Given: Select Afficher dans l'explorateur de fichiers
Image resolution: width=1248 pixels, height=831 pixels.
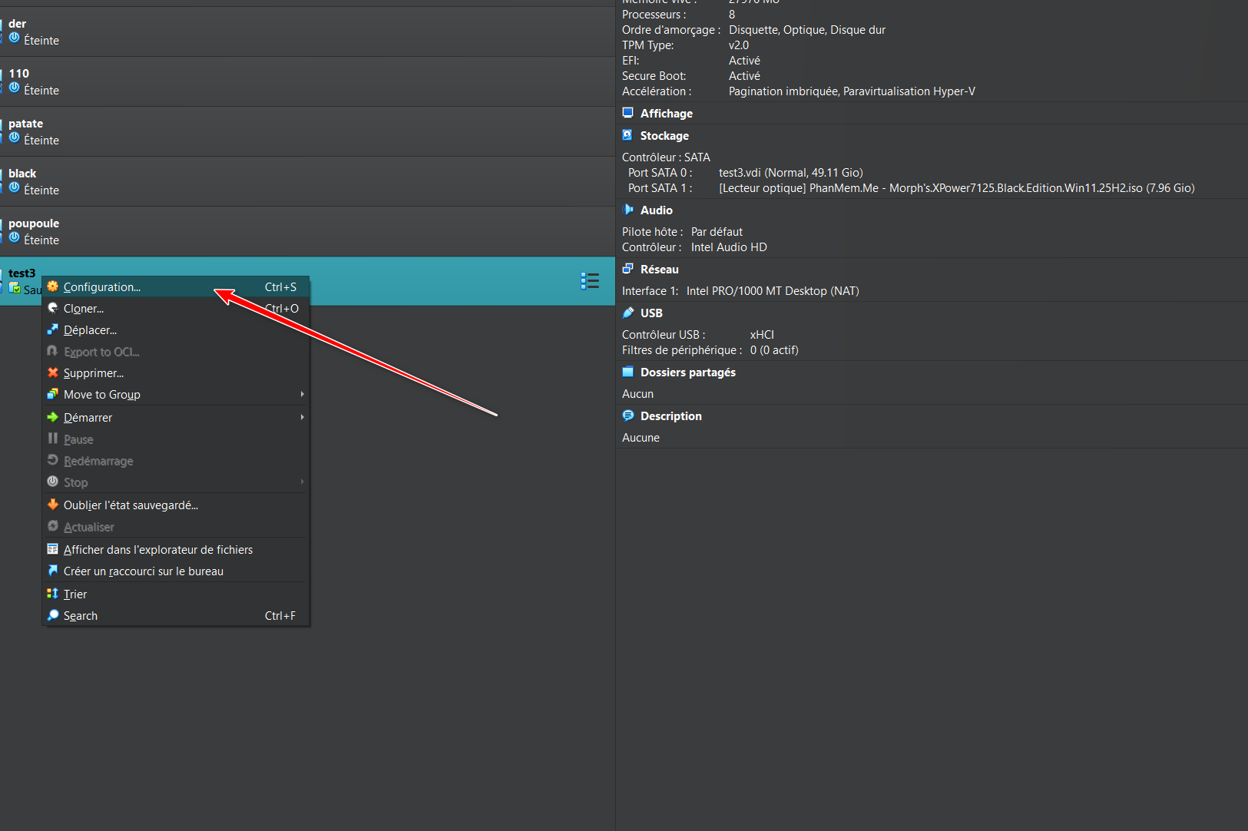Looking at the screenshot, I should [157, 550].
